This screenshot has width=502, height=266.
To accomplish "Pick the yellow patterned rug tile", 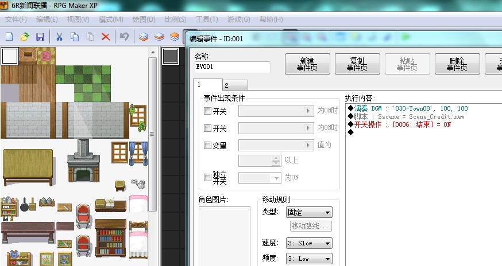I will point(47,56).
